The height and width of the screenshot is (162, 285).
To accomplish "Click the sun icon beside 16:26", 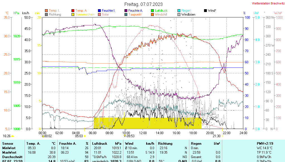I will click(x=13, y=136).
